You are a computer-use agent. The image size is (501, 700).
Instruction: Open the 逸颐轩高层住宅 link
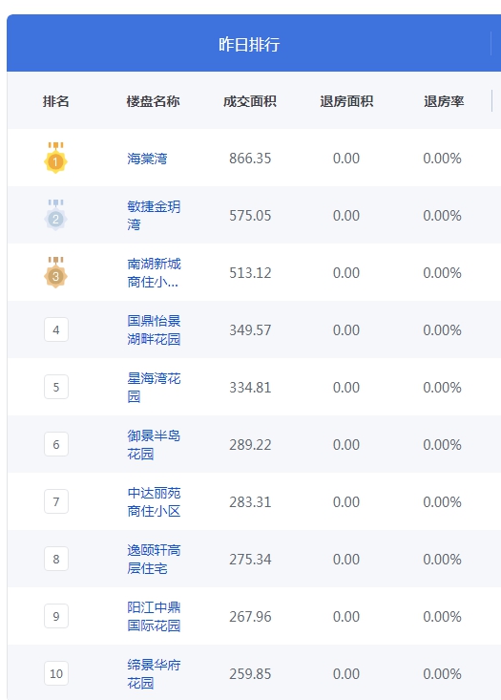tap(154, 559)
